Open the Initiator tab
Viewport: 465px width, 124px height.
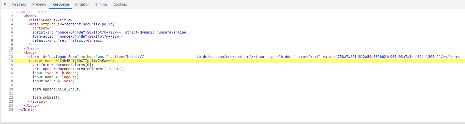(x=82, y=4)
